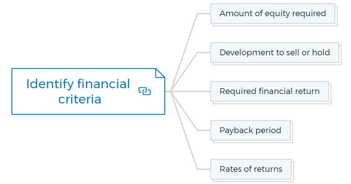The width and height of the screenshot is (351, 184).
Task: Select the 'Amount of equity required' node
Action: point(272,13)
